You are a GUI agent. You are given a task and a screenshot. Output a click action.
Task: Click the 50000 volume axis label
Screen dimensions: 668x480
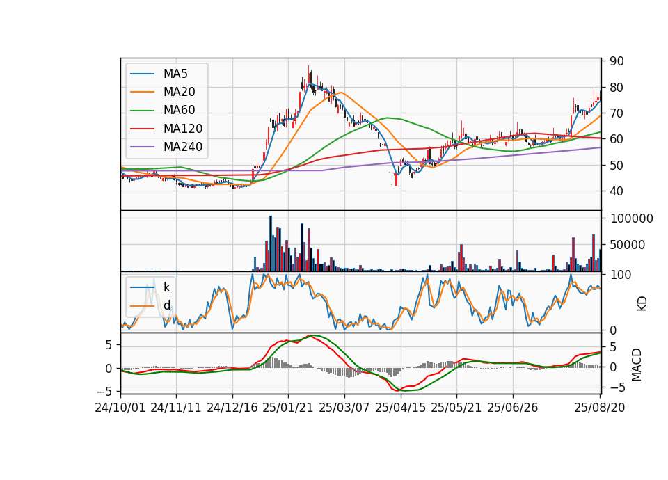coord(628,245)
